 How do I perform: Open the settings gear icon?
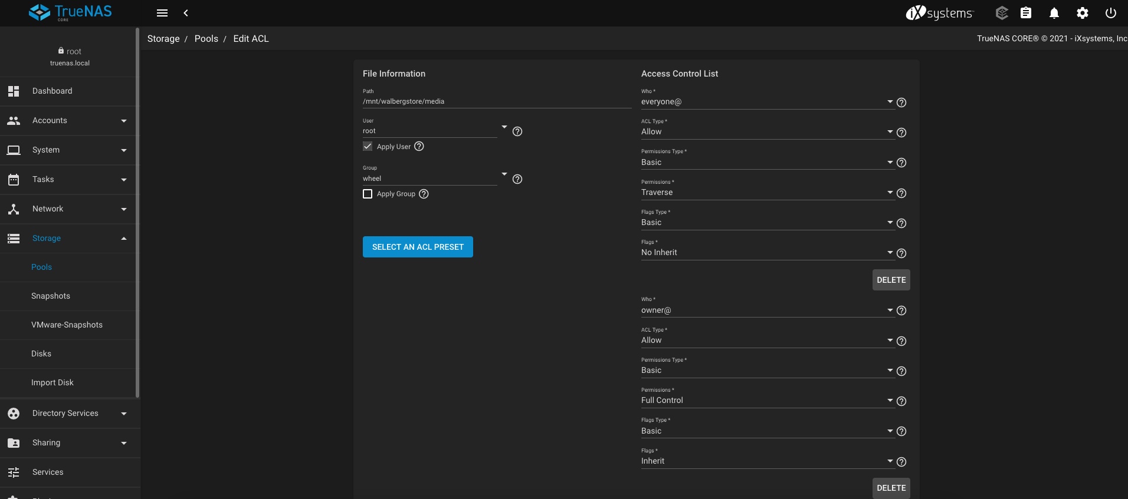(1083, 13)
